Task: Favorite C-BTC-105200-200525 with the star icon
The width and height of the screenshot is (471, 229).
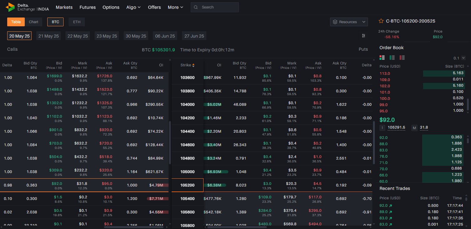Action: click(381, 21)
